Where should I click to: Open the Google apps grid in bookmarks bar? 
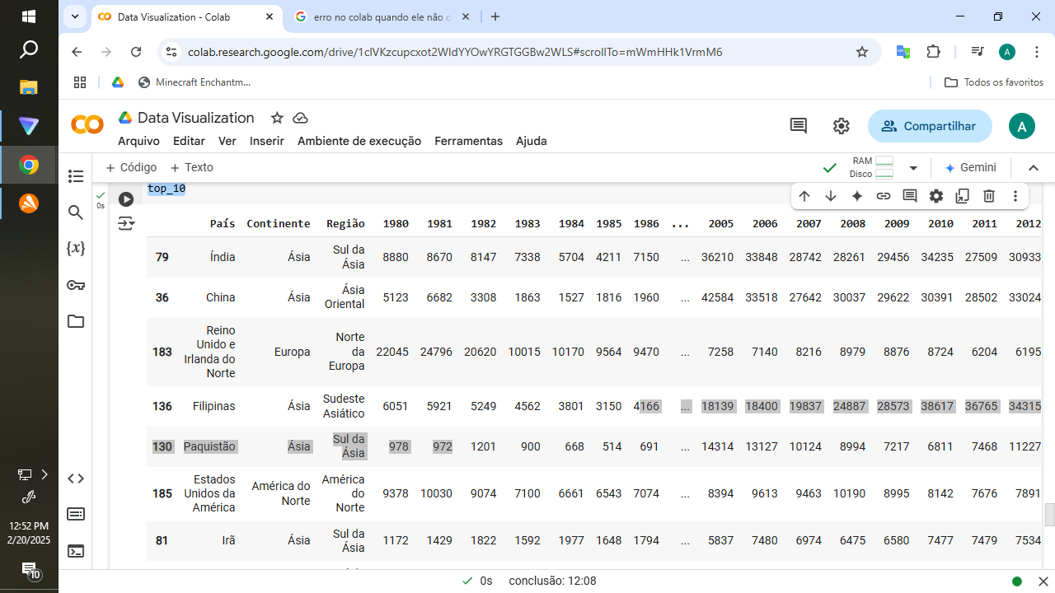click(80, 82)
